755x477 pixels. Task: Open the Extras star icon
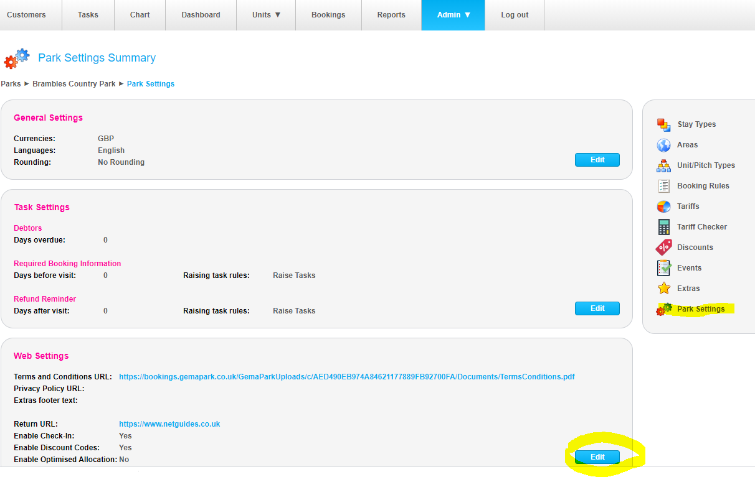662,288
